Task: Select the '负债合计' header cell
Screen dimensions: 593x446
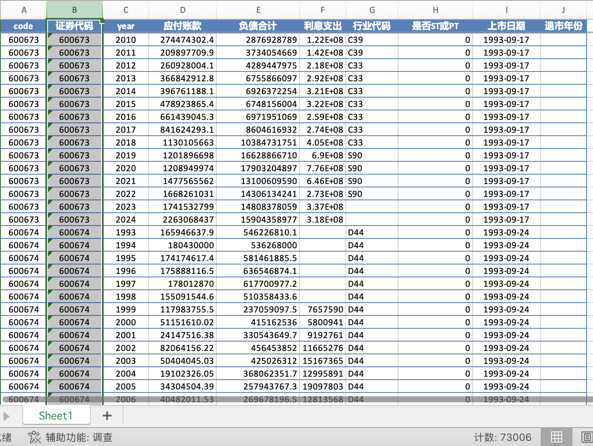Action: click(258, 26)
